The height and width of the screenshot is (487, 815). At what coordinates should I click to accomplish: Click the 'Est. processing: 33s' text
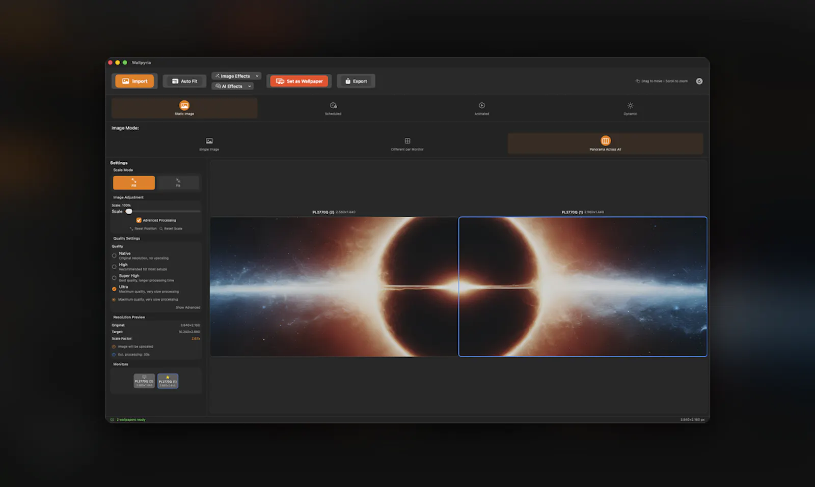pos(133,355)
